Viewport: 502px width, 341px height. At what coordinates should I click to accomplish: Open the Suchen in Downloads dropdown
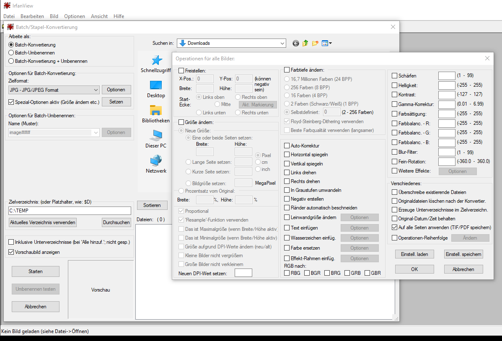[x=231, y=43]
